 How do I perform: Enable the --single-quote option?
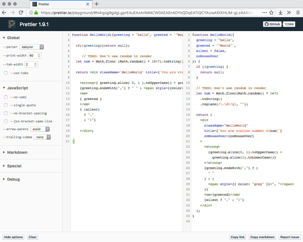pos(6,105)
